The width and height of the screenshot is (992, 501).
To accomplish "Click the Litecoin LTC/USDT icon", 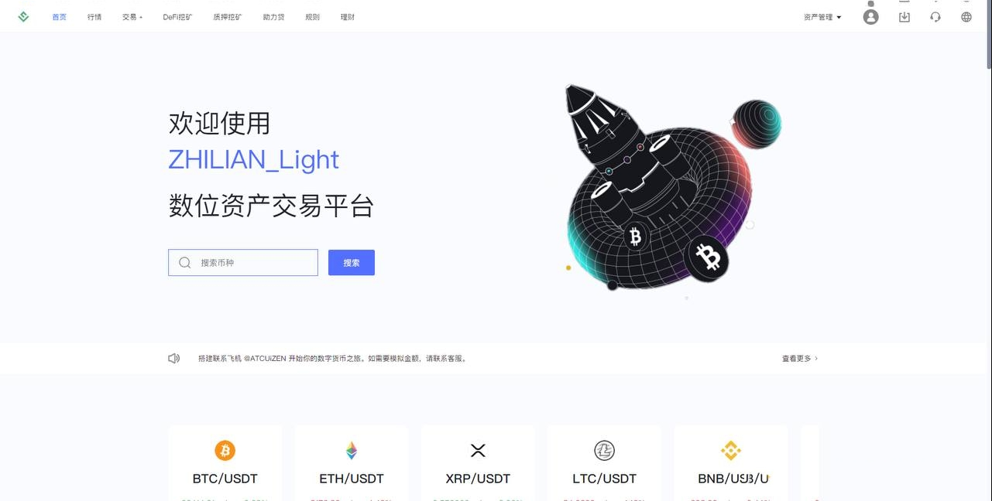I will point(604,450).
